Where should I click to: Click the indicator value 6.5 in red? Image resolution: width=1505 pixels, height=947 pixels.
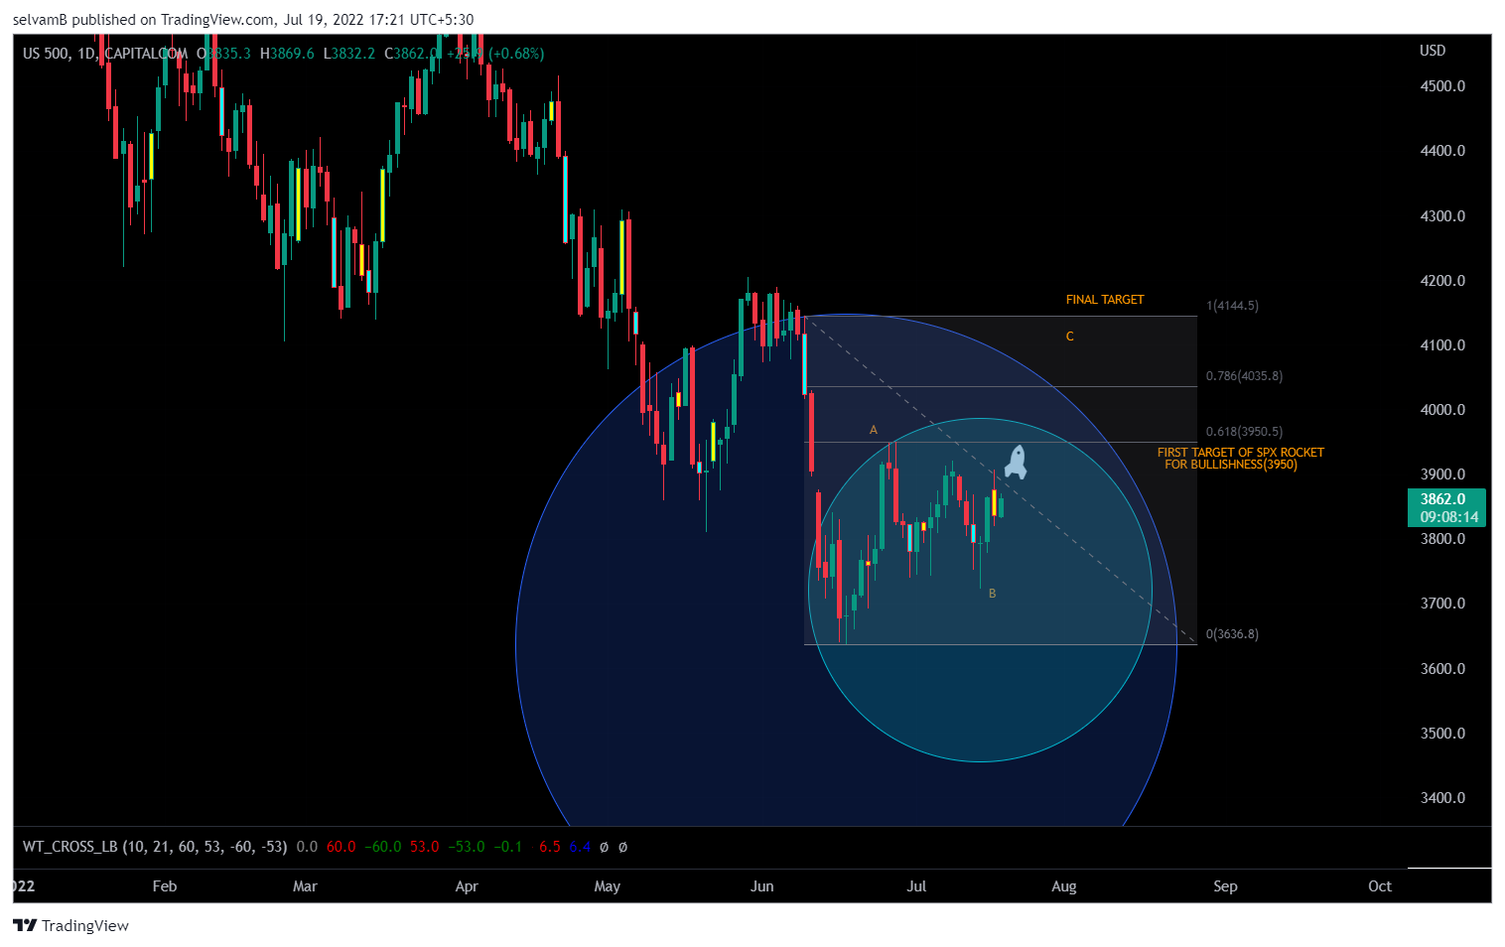[x=550, y=847]
